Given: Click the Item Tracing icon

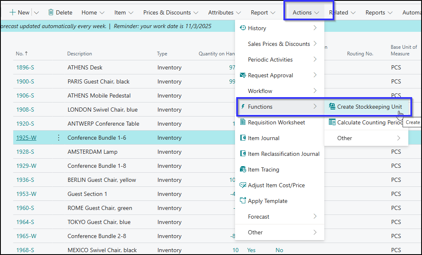Looking at the screenshot, I should point(243,169).
